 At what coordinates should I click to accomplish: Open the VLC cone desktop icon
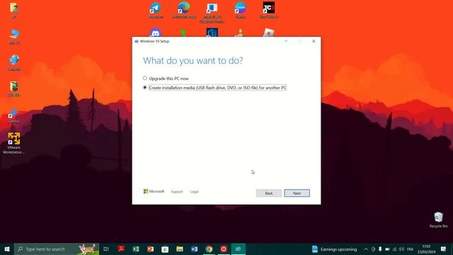(241, 33)
